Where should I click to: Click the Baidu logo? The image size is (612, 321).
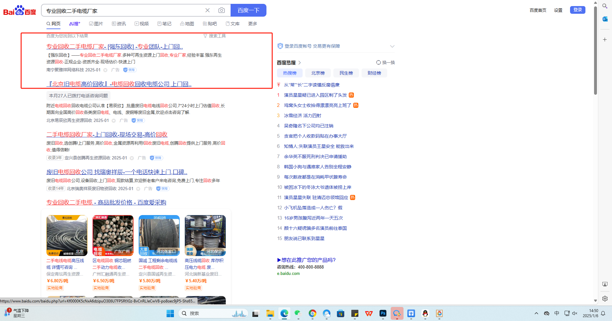[x=20, y=10]
